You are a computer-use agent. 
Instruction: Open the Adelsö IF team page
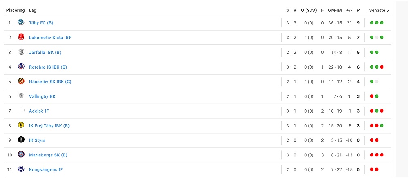click(39, 111)
